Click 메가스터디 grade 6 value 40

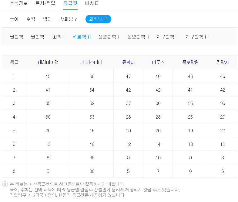tap(92, 144)
